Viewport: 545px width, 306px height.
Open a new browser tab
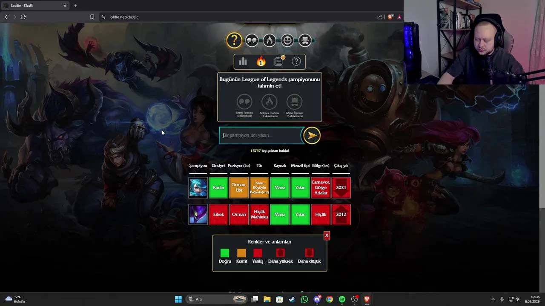pyautogui.click(x=75, y=6)
